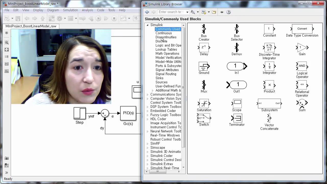Click the Step Forward button
This screenshot has width=327, height=184.
click(x=106, y=18)
